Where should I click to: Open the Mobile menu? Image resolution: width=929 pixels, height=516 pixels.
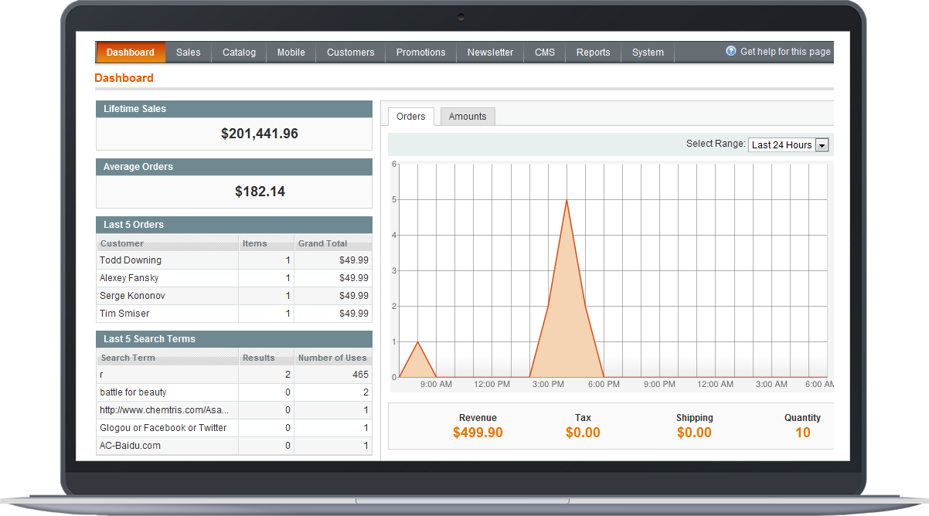[x=291, y=52]
